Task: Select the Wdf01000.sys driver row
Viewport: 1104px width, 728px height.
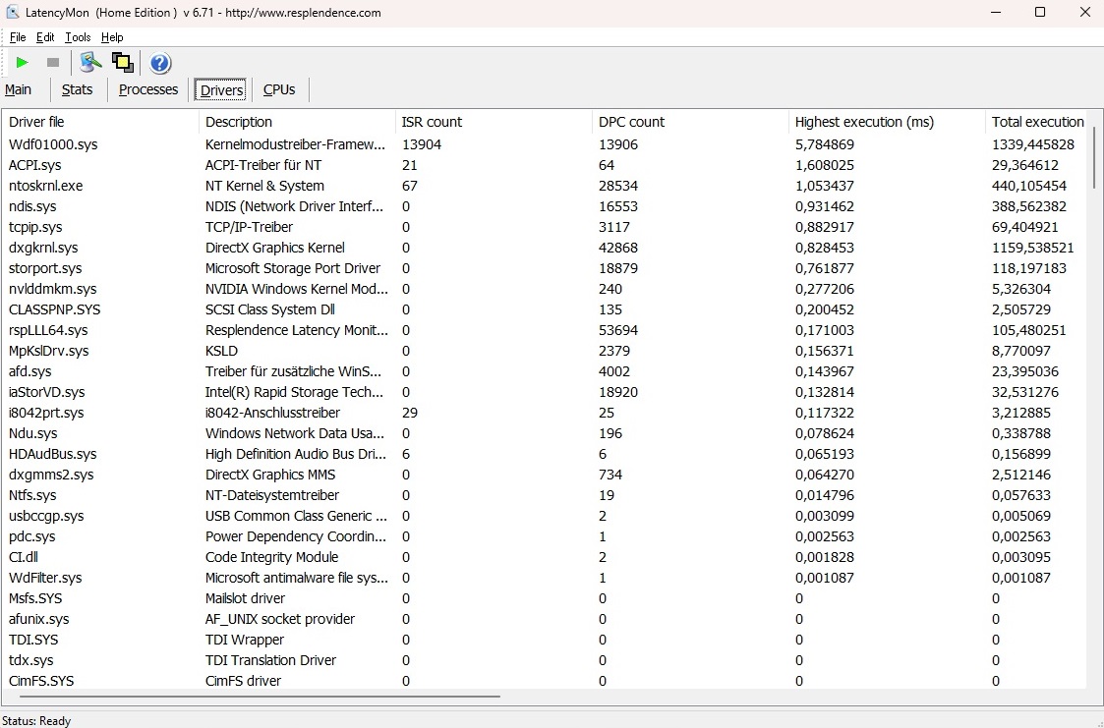Action: click(x=53, y=144)
